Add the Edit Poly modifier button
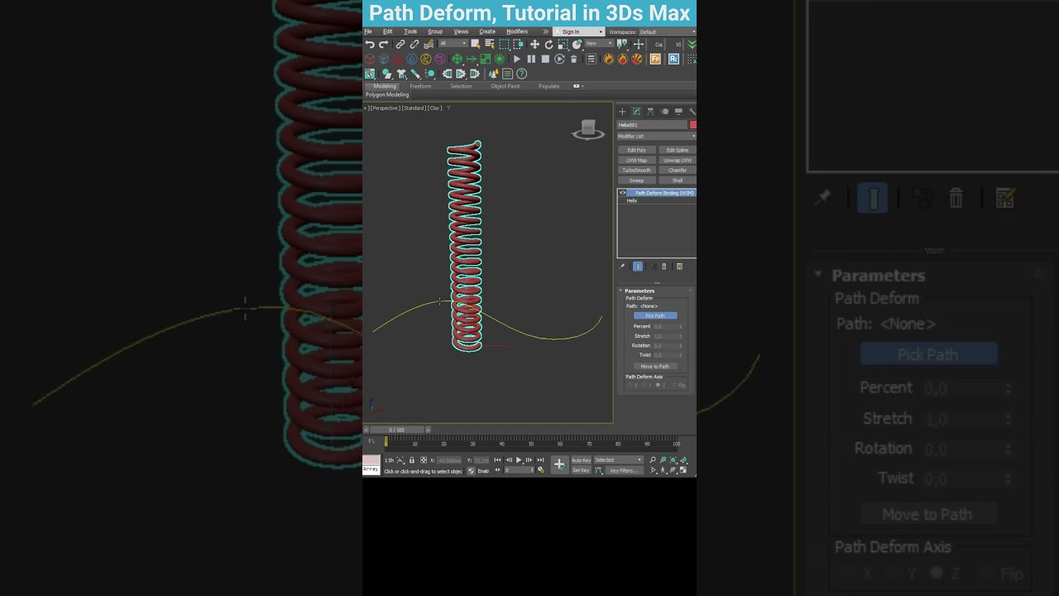The width and height of the screenshot is (1059, 596). coord(637,150)
